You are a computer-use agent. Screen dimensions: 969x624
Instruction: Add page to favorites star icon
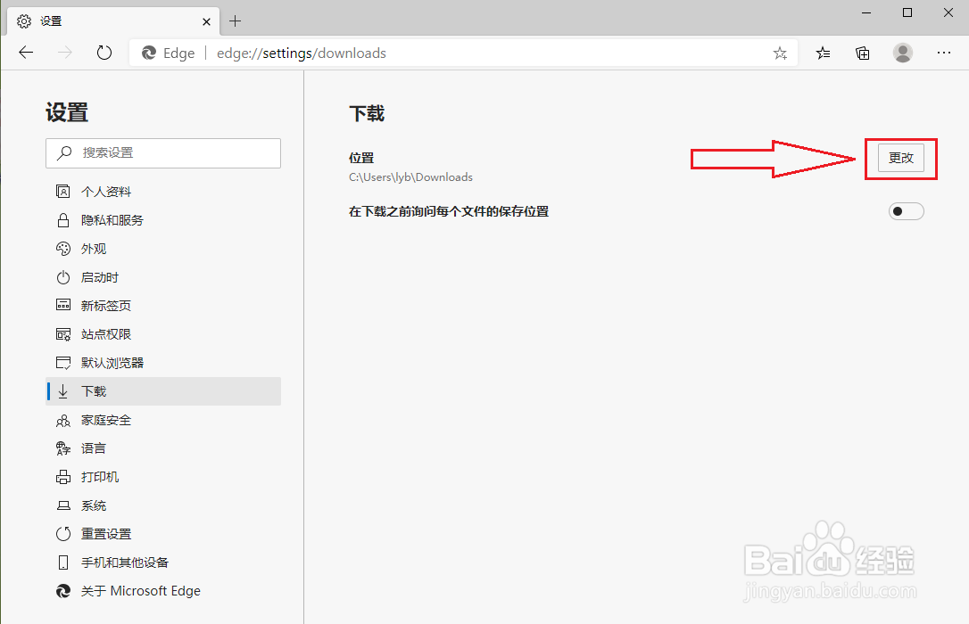[x=780, y=53]
